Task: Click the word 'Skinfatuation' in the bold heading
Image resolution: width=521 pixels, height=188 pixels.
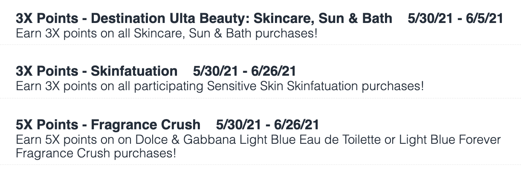Action: [134, 71]
